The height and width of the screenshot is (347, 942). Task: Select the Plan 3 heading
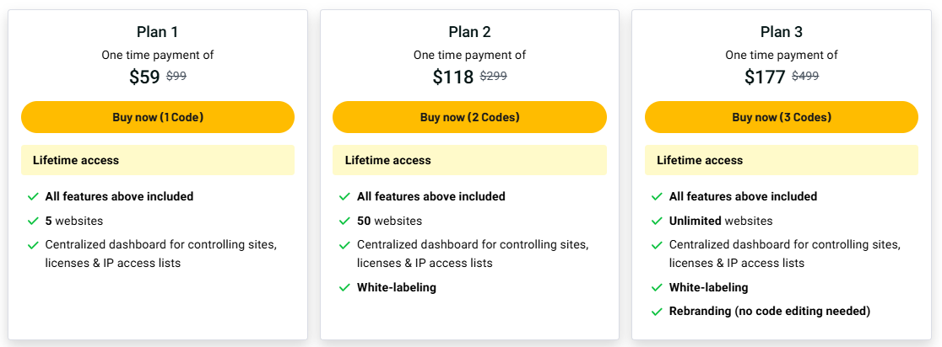782,32
